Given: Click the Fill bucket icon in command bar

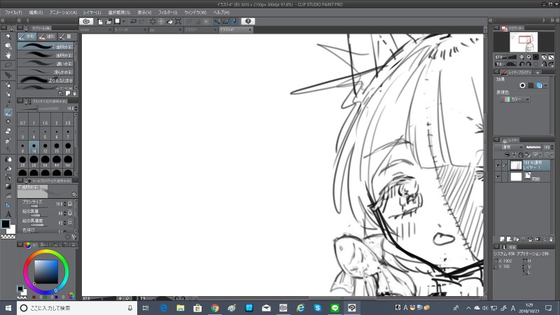Looking at the screenshot, I should click(x=169, y=22).
